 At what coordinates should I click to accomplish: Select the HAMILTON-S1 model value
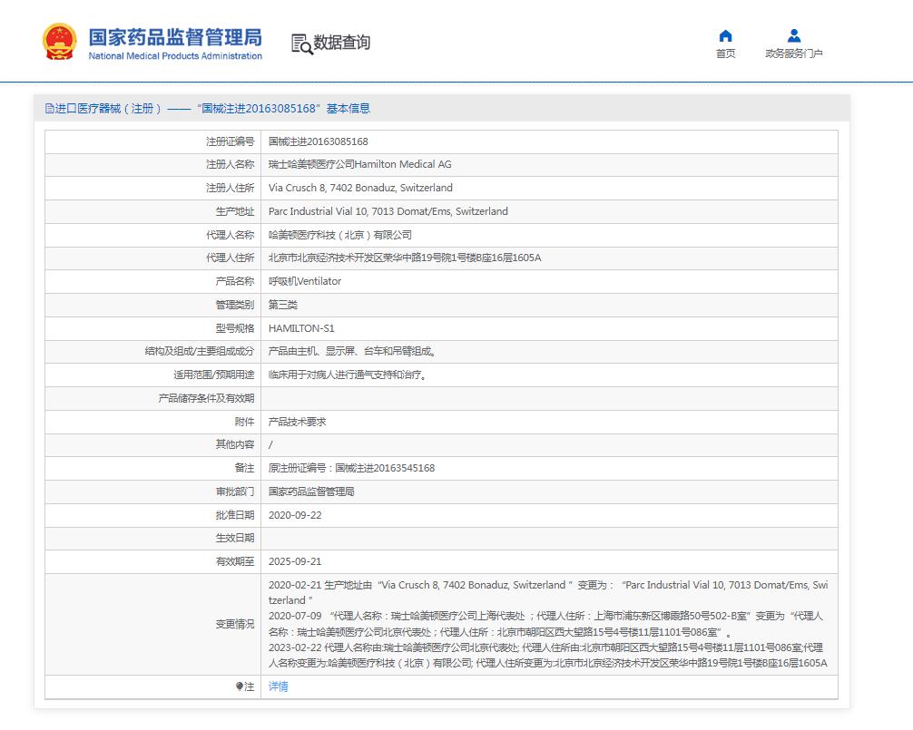(301, 328)
